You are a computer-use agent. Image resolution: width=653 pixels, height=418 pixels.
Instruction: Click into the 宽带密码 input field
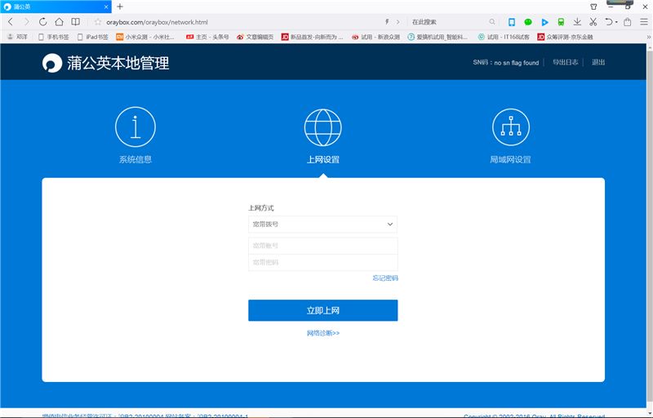[x=322, y=262]
